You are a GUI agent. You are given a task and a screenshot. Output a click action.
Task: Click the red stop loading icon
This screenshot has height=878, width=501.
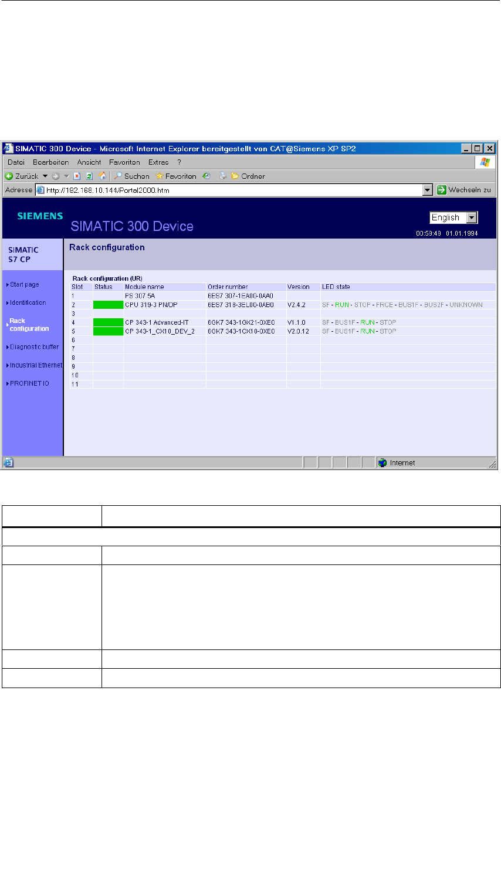point(77,176)
